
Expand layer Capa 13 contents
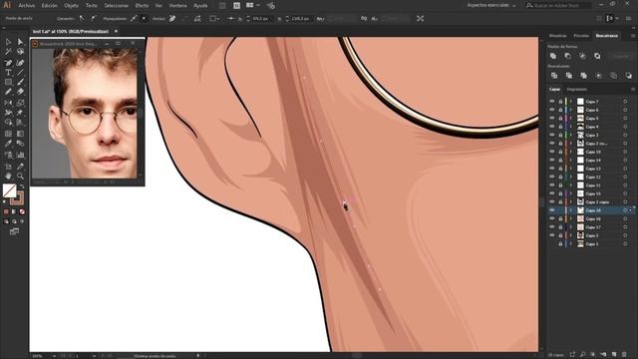tap(571, 169)
